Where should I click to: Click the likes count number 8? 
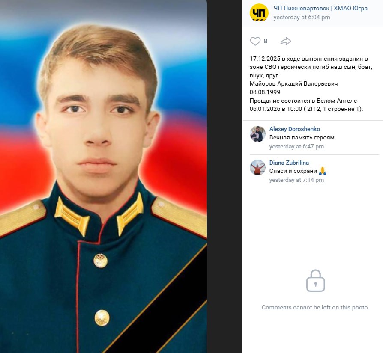(x=266, y=41)
